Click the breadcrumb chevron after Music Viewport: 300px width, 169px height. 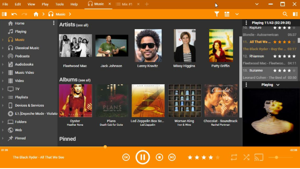click(70, 14)
